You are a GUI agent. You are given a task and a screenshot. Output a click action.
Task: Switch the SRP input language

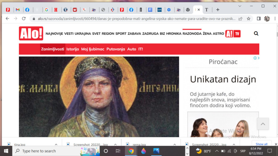pos(243,151)
